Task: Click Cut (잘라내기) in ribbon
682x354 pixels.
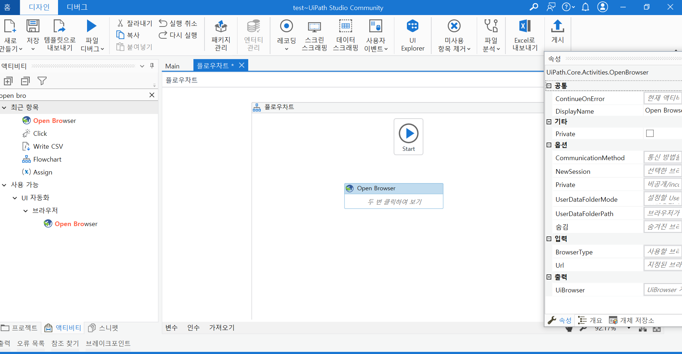Action: (x=135, y=23)
